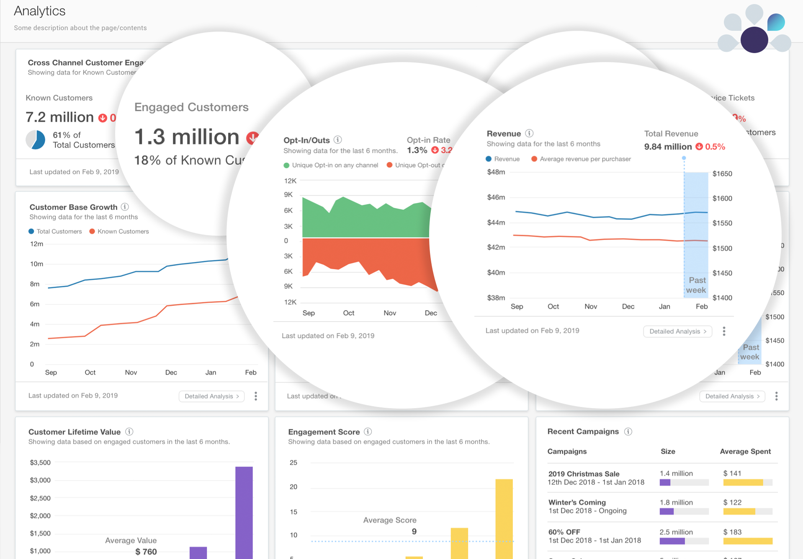This screenshot has width=803, height=559.
Task: Click red down-arrow beside Opt-in Rate 1.3%
Action: click(435, 150)
